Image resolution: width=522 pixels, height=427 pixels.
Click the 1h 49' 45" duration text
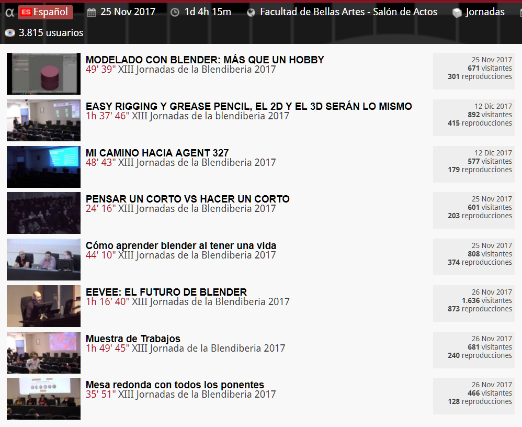(x=108, y=349)
